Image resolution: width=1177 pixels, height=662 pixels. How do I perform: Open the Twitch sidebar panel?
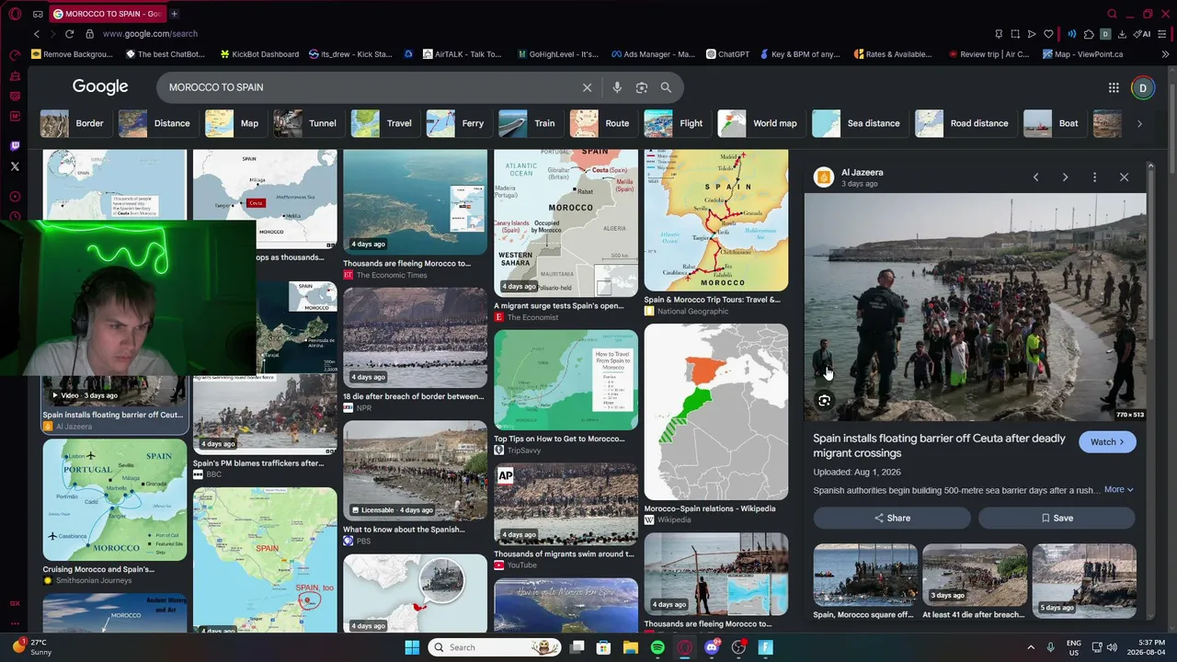pos(15,146)
